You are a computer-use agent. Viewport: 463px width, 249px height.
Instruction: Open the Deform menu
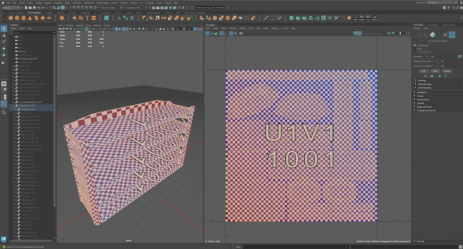pos(134,3)
